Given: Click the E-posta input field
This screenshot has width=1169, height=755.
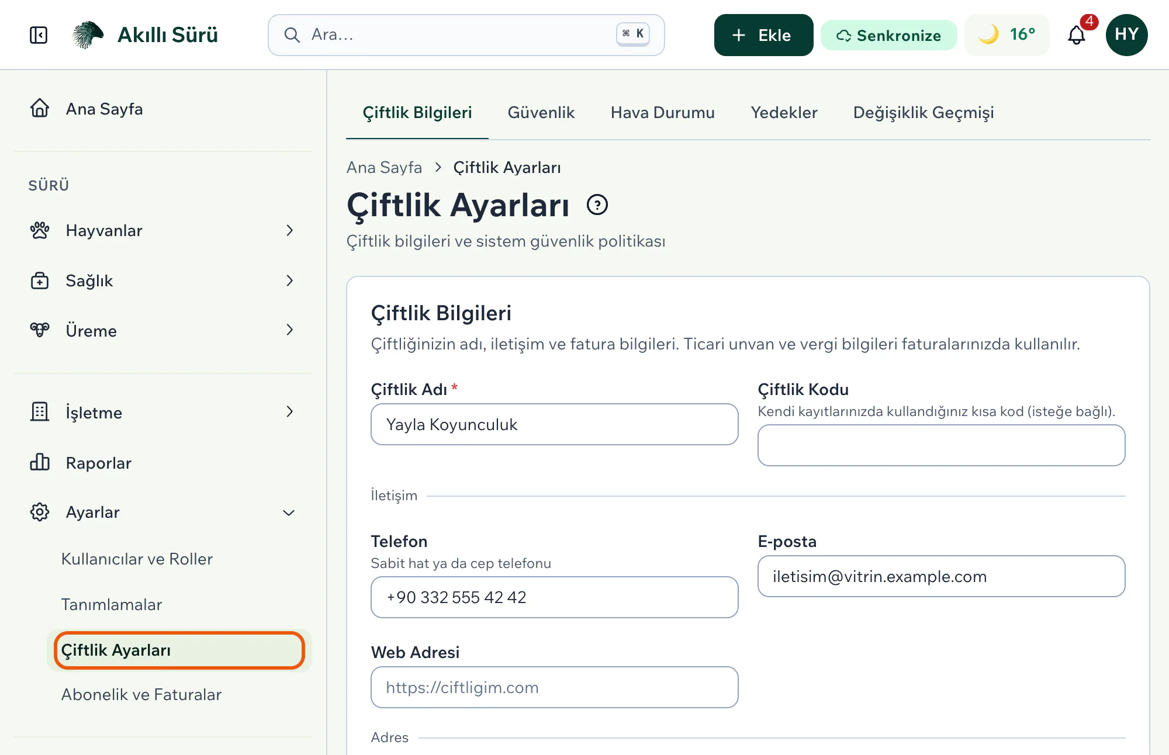Looking at the screenshot, I should pos(942,576).
